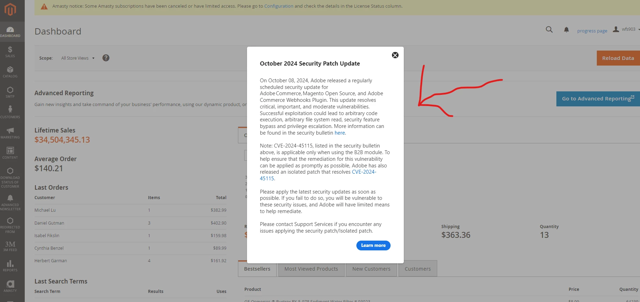Open Download Status of Customer menu
Image resolution: width=640 pixels, height=302 pixels.
[x=10, y=178]
